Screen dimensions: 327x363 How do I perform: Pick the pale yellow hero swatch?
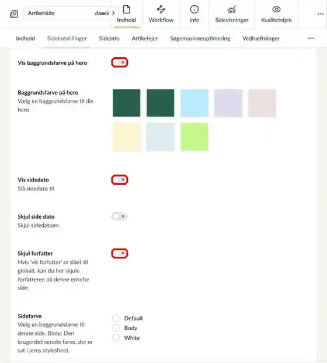coord(127,137)
